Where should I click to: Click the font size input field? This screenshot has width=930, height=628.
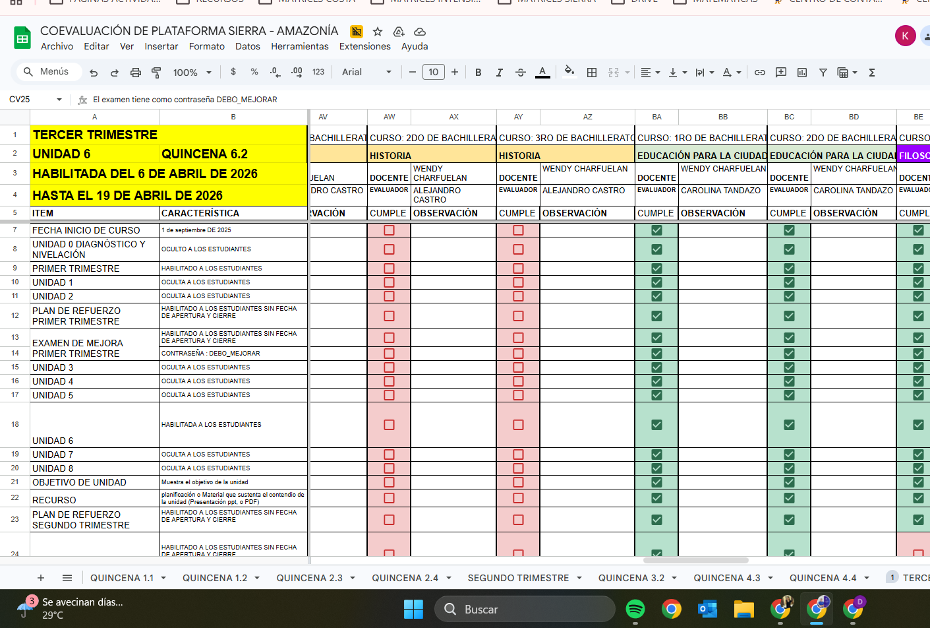[x=433, y=73]
